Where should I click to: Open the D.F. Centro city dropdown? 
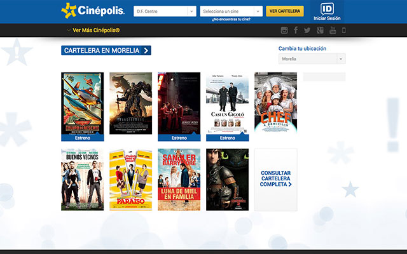point(165,11)
